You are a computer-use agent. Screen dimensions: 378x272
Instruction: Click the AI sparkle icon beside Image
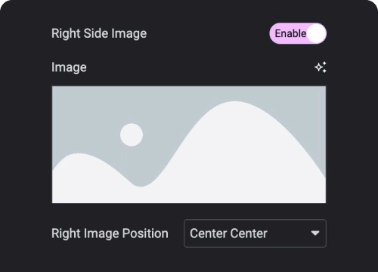tap(321, 67)
